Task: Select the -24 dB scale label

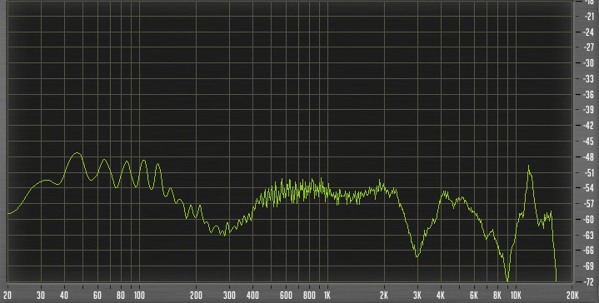Action: [589, 32]
